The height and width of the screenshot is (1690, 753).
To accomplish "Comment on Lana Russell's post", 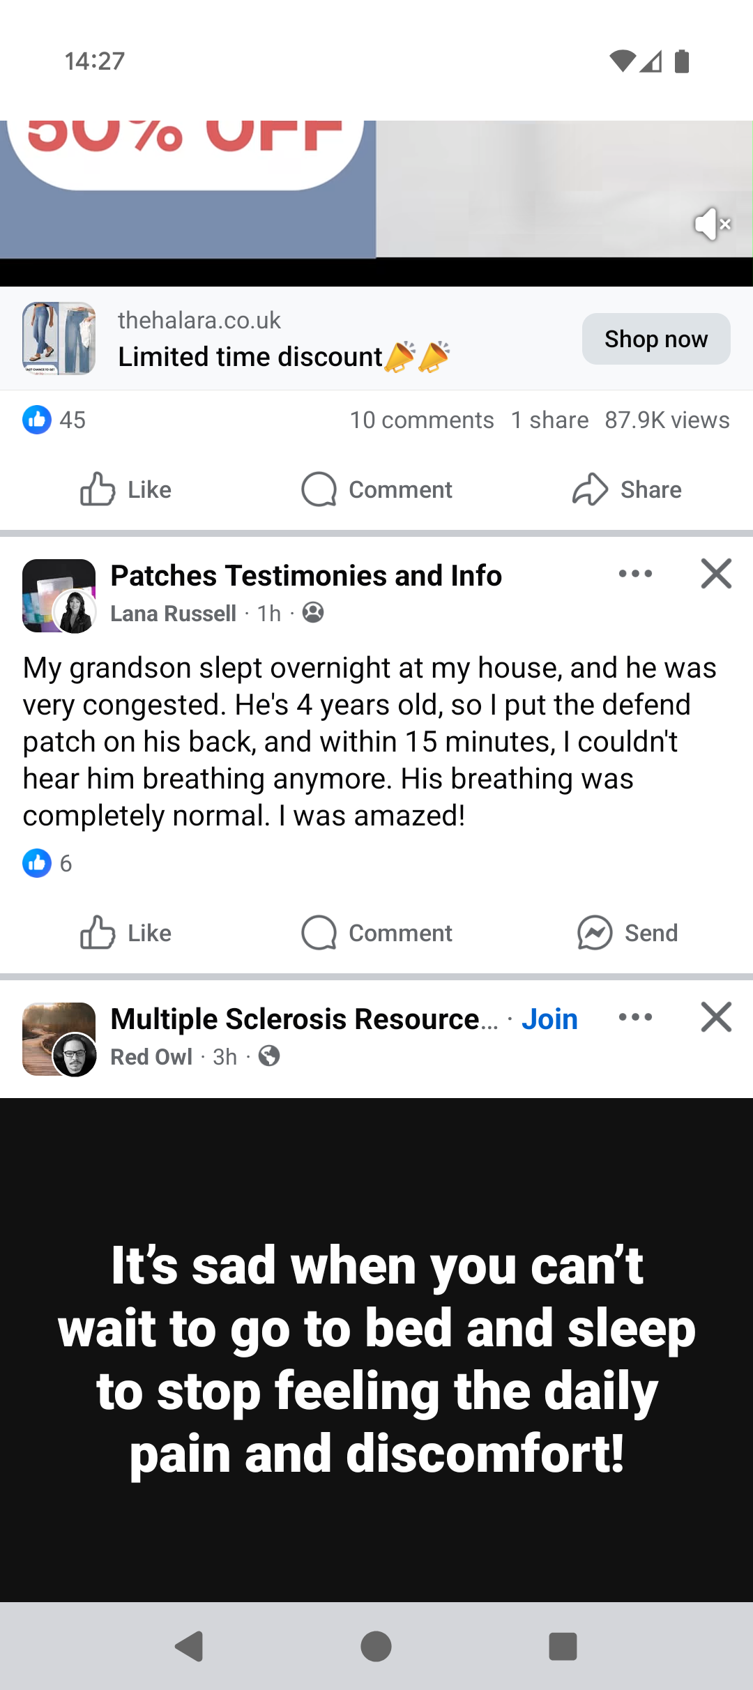I will (376, 933).
